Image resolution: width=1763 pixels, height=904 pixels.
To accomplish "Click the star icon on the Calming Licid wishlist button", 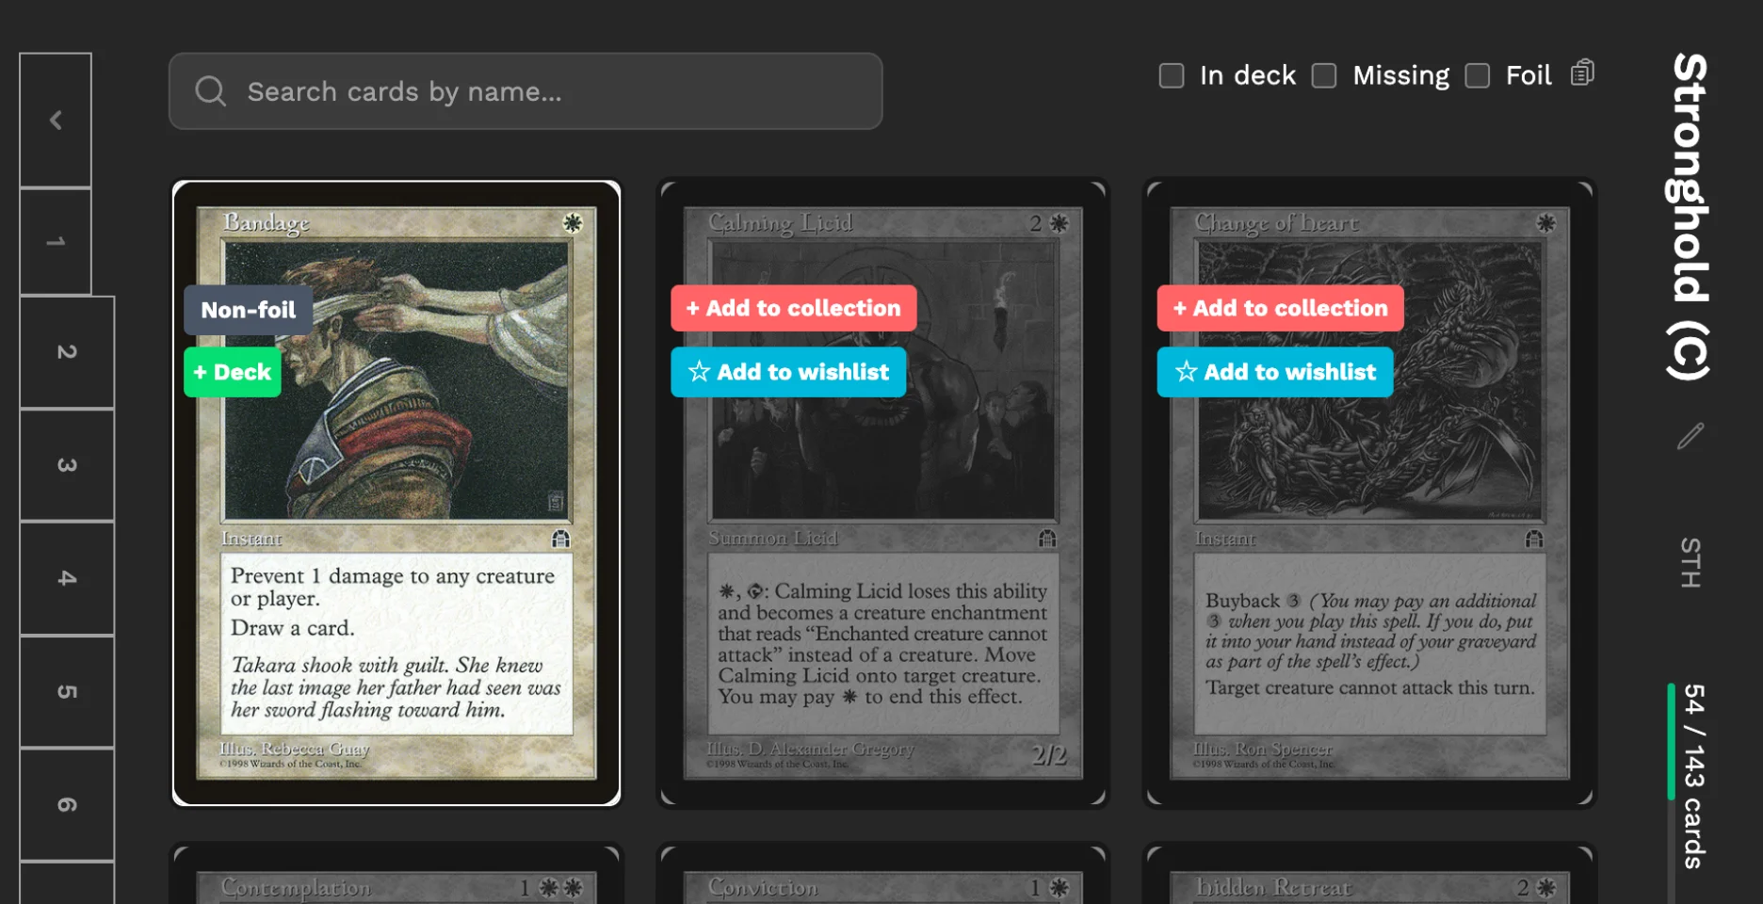I will (699, 372).
